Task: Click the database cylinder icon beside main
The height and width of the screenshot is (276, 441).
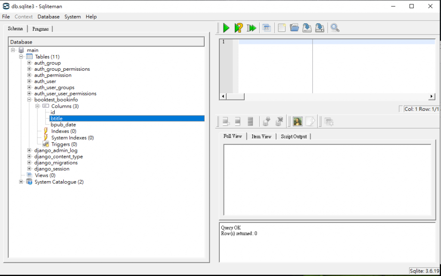Action: click(21, 50)
